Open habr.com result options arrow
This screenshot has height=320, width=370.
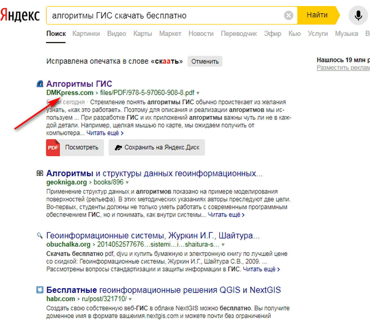pyautogui.click(x=131, y=299)
